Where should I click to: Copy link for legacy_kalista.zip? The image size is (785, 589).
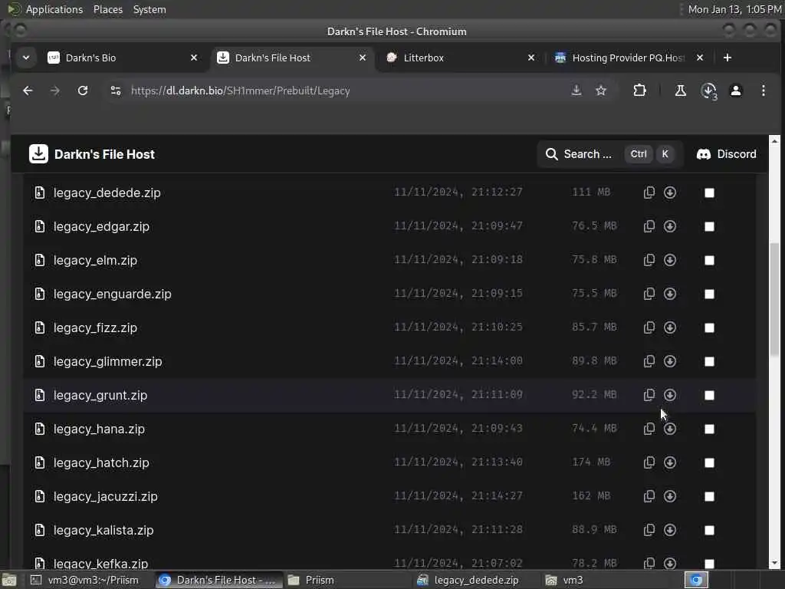coord(649,529)
